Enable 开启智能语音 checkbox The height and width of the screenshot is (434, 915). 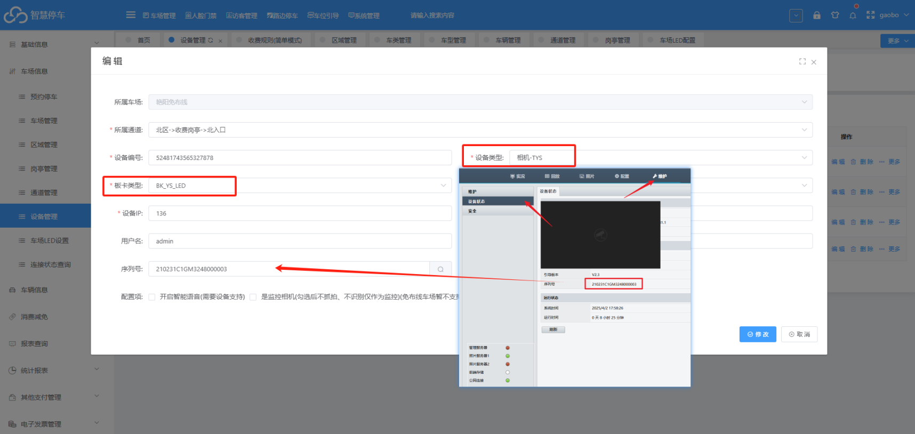tap(152, 297)
